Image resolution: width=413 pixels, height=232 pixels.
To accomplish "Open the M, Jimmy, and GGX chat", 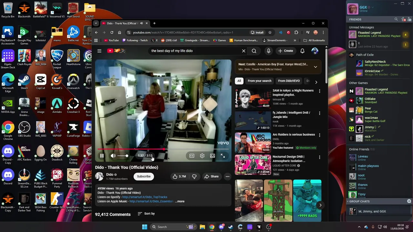I will coord(378,211).
